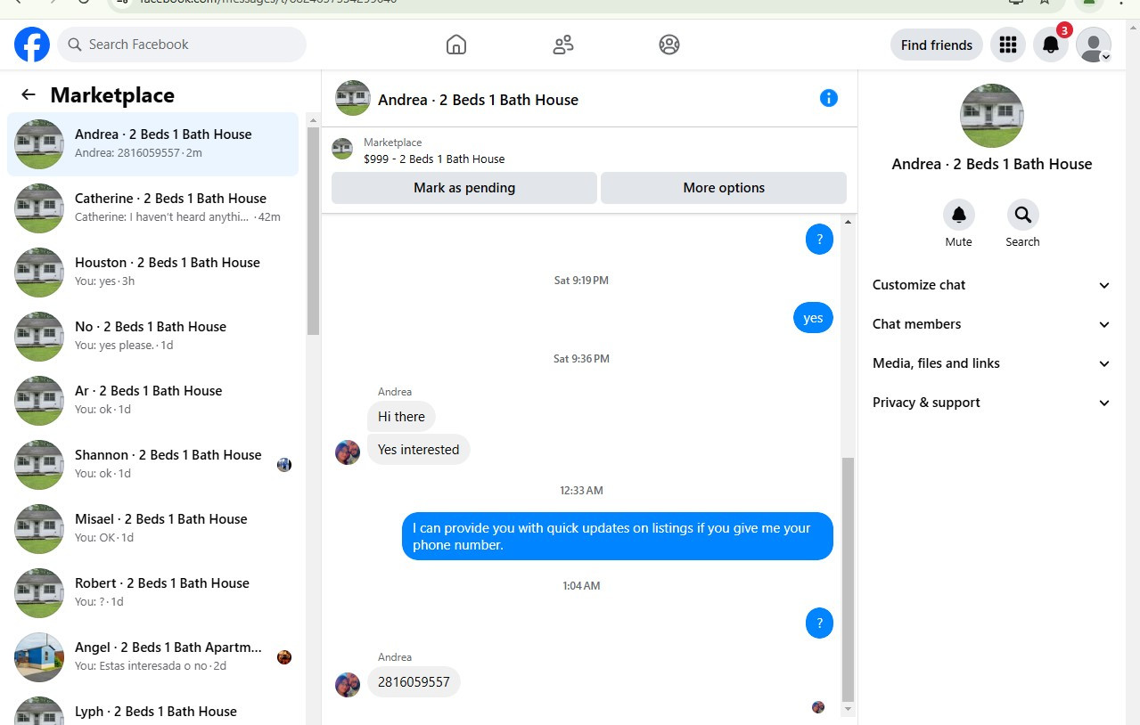The image size is (1140, 725).
Task: Click Find friends button
Action: pos(937,45)
